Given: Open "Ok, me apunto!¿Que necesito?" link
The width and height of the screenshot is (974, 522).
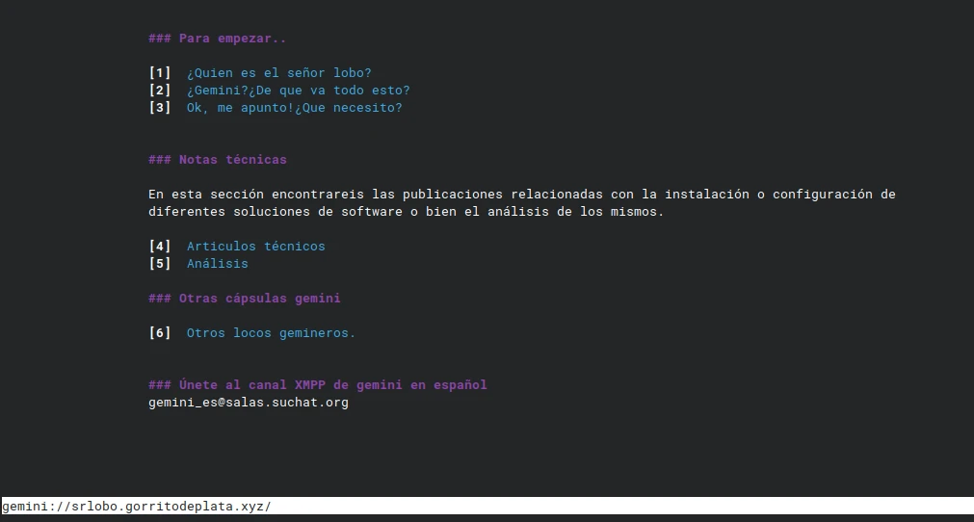Looking at the screenshot, I should tap(294, 108).
